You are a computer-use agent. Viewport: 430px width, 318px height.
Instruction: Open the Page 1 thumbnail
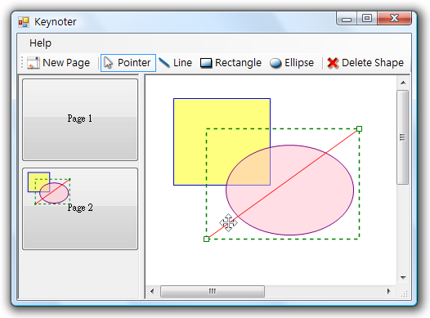point(80,119)
